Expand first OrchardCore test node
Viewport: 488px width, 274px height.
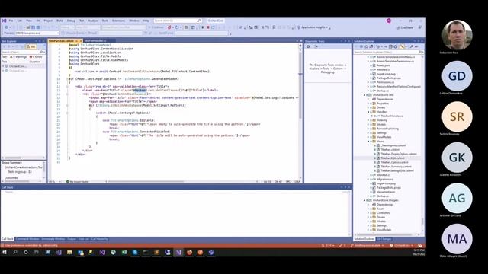3,66
